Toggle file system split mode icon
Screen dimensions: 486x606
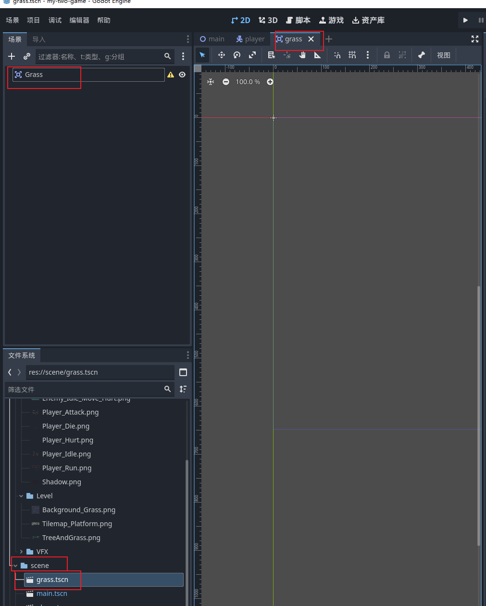183,372
